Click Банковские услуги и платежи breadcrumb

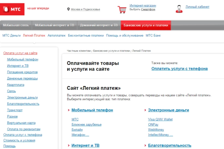[112, 51]
